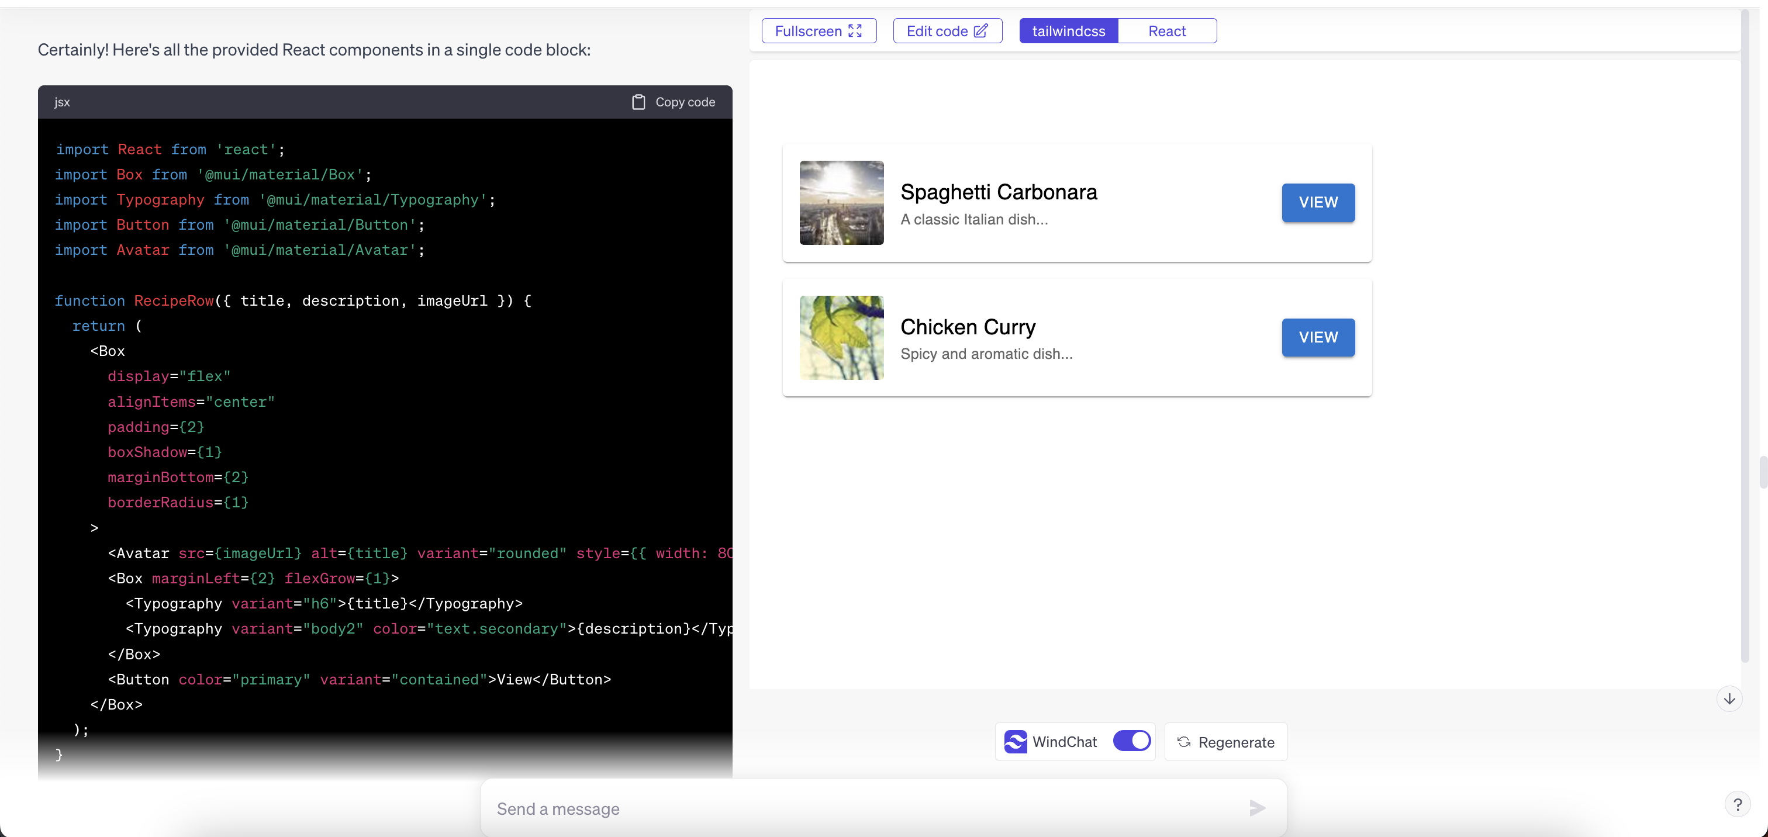Open the Spaghetti Carbonara city thumbnail

841,202
